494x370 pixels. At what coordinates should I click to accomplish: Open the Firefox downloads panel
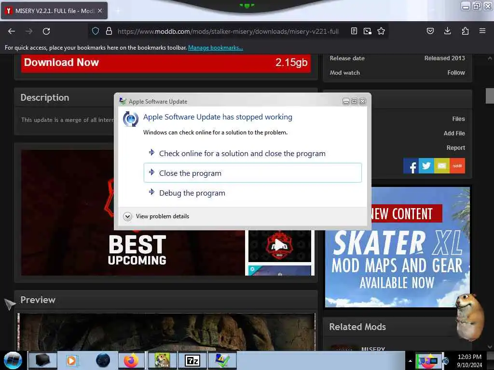[x=447, y=31]
